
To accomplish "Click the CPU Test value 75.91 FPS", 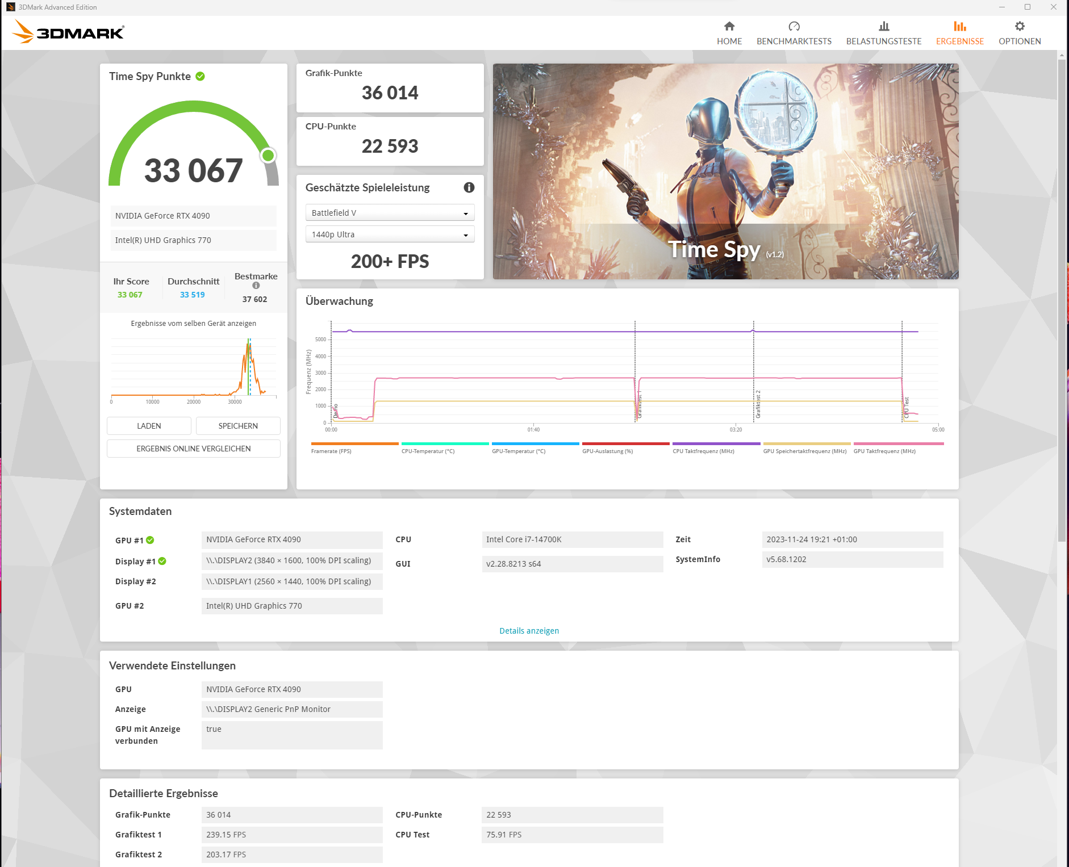I will point(573,835).
